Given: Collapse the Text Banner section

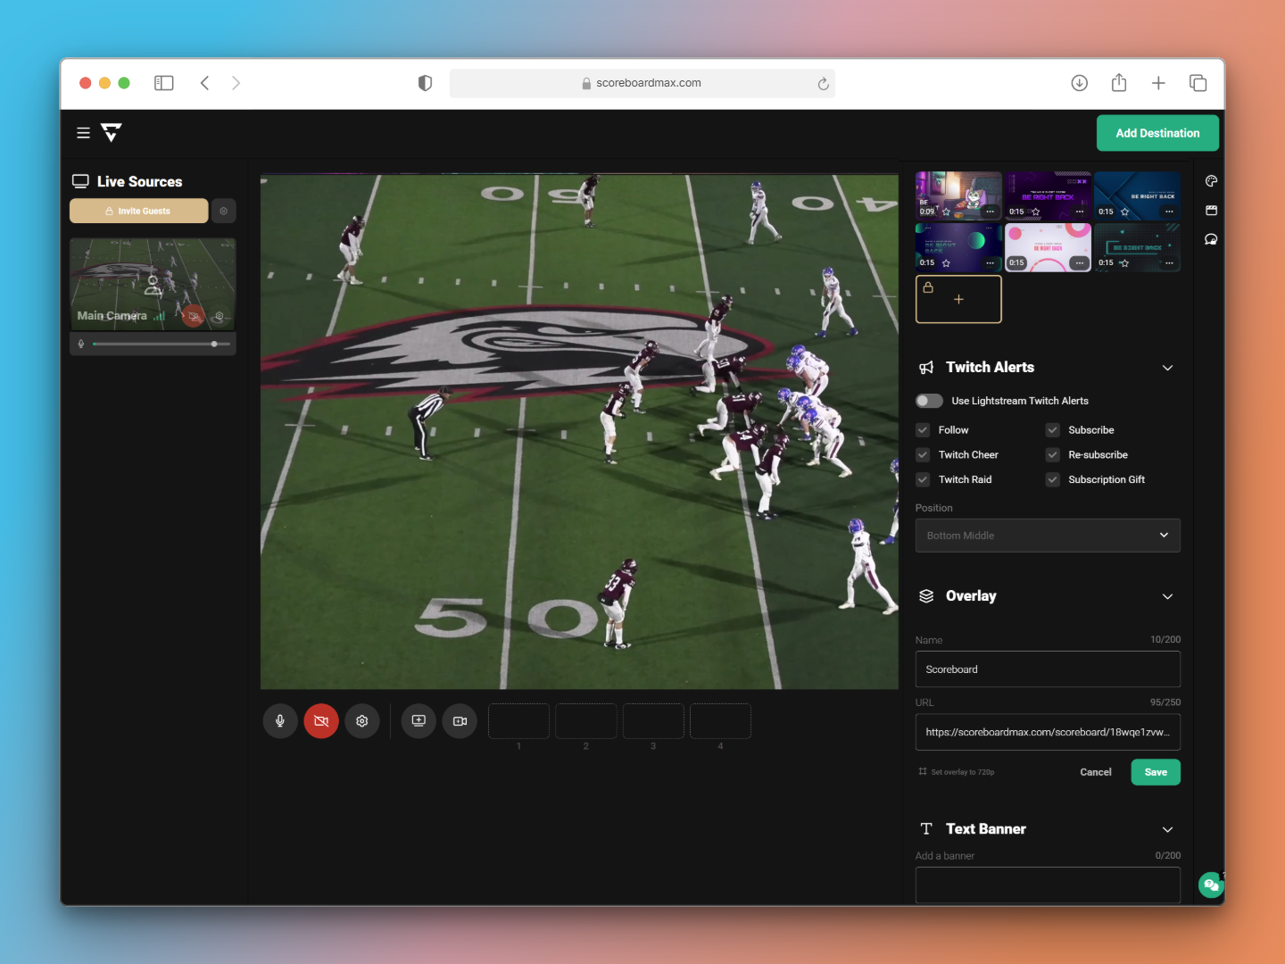Looking at the screenshot, I should coord(1167,829).
